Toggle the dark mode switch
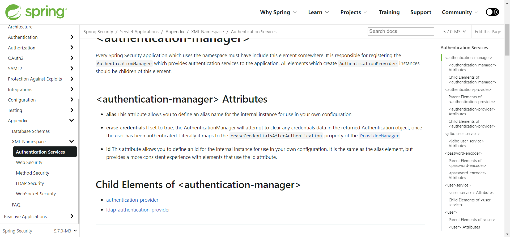 [492, 12]
